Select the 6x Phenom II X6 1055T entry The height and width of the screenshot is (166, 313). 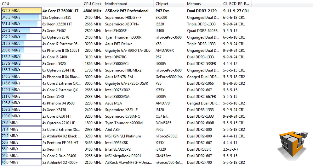coord(61,50)
